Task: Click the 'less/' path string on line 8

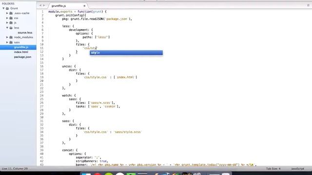Action: click(102, 37)
